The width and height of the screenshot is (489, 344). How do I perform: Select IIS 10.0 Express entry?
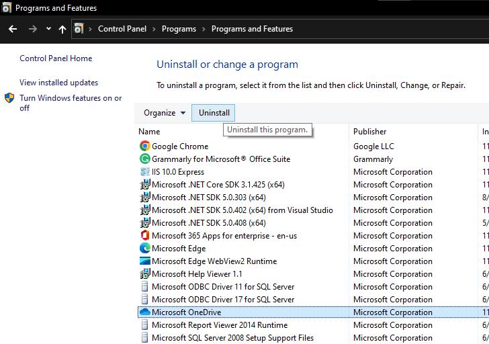click(178, 172)
